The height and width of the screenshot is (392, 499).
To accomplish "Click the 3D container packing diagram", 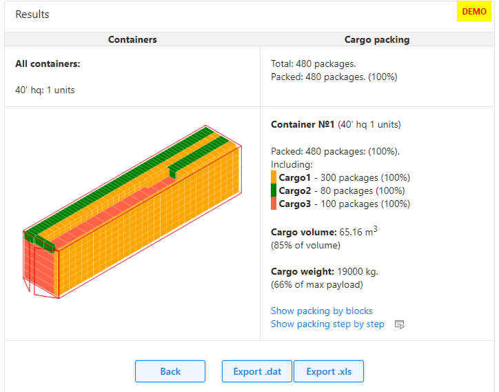I will [131, 214].
